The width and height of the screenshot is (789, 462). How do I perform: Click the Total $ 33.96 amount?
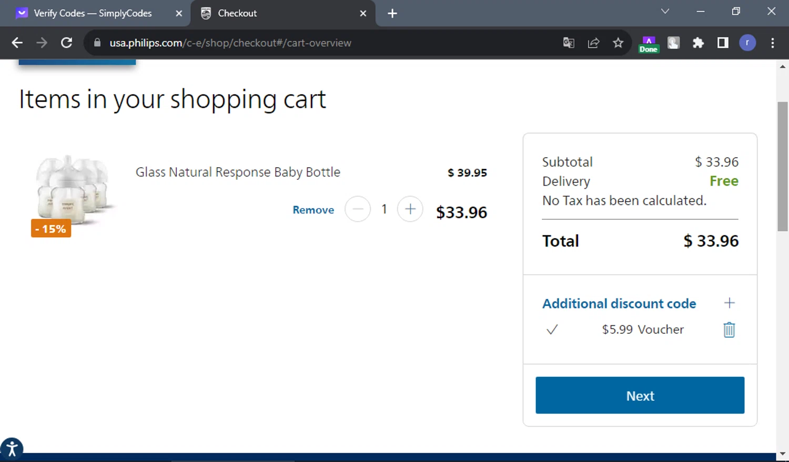[x=711, y=241]
